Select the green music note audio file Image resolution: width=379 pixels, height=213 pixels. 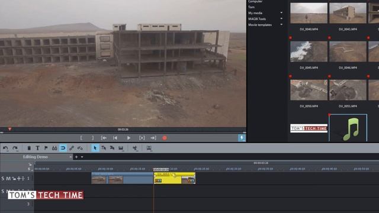[x=348, y=128]
